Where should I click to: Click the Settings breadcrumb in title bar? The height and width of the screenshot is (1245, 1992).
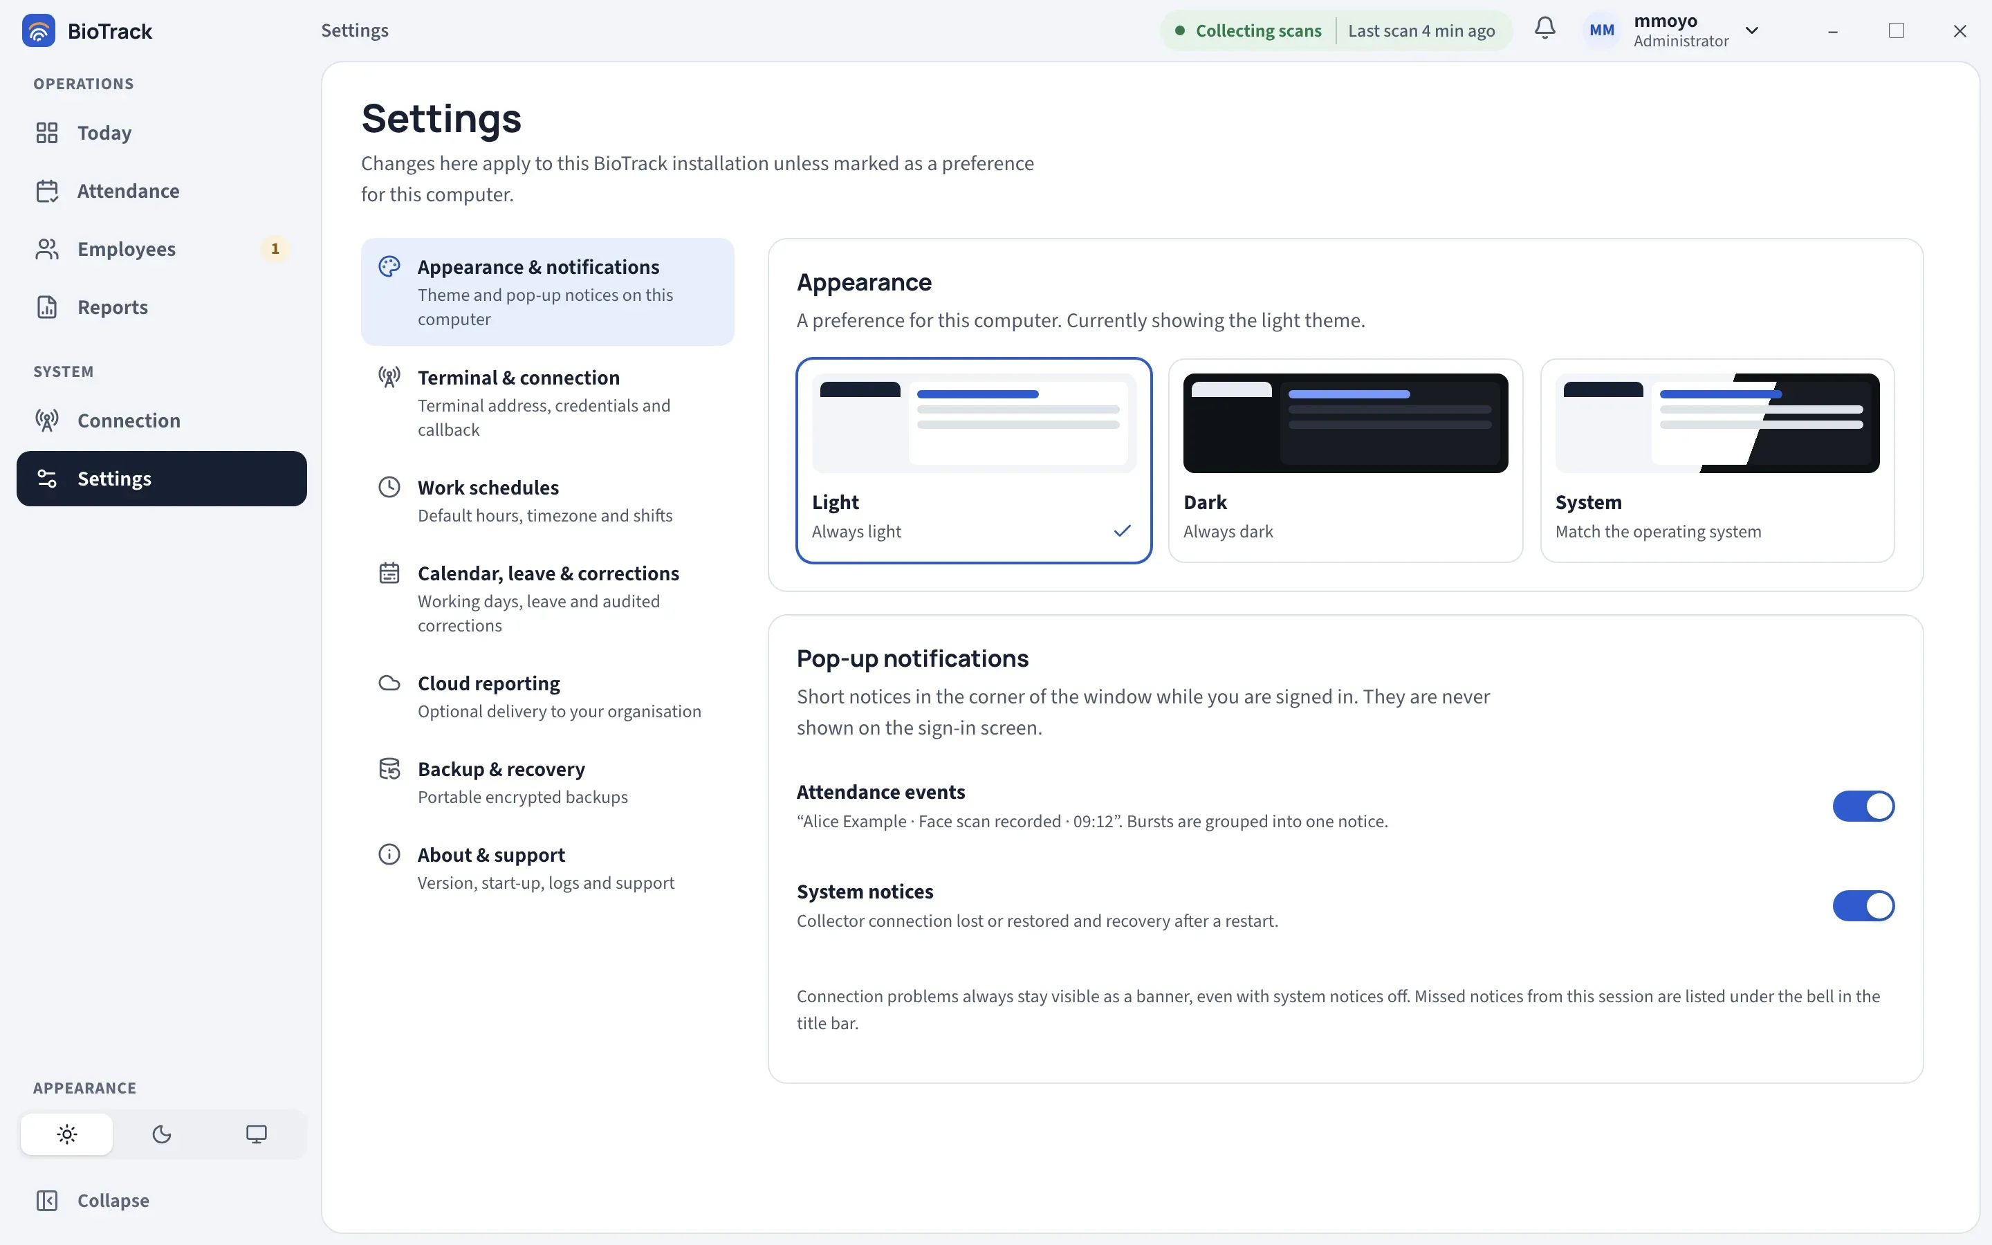click(x=355, y=30)
